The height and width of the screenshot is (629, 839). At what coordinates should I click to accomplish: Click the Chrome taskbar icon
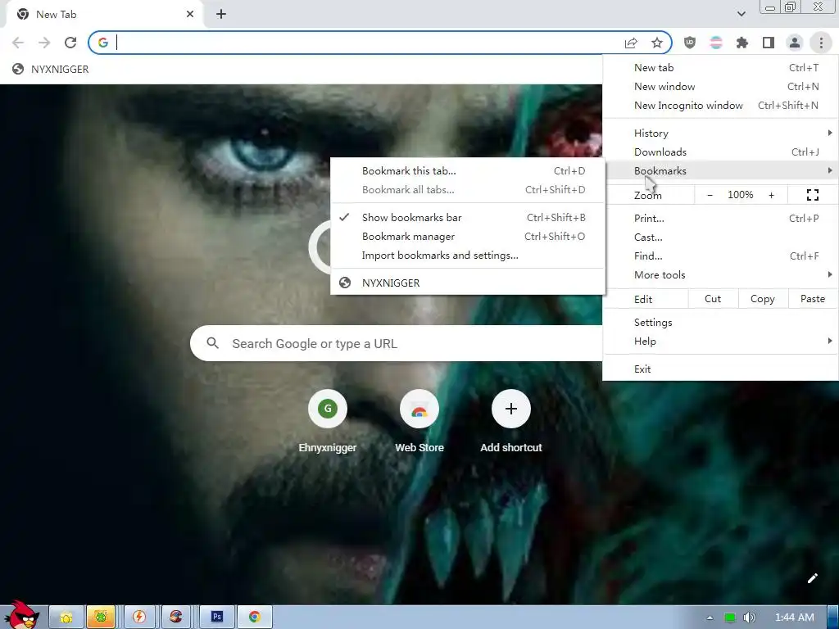pos(255,618)
